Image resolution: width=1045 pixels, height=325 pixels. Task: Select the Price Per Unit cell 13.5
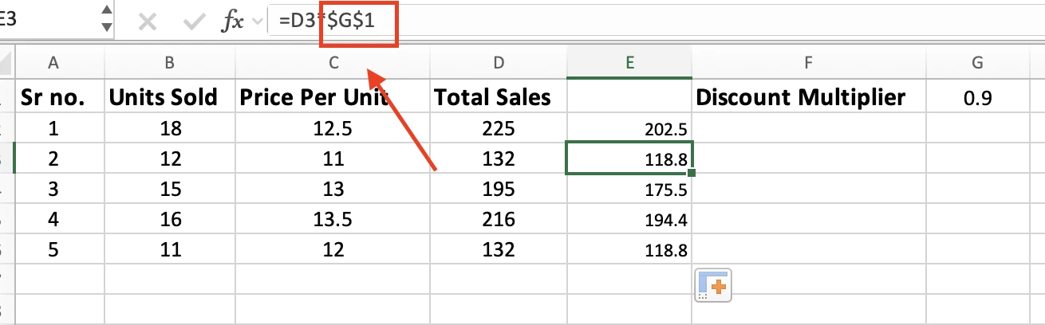point(333,219)
